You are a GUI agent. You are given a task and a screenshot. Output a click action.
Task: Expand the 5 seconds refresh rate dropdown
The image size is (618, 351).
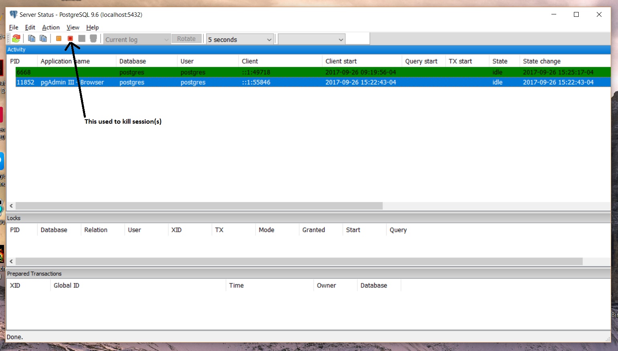[x=240, y=39]
